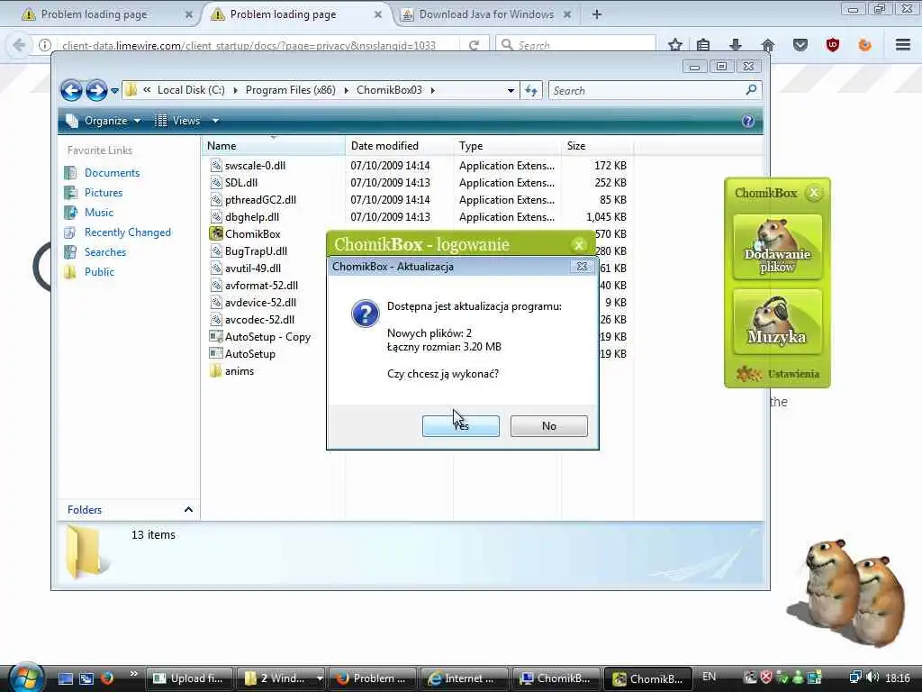922x692 pixels.
Task: Sort files by Size column
Action: [597, 146]
